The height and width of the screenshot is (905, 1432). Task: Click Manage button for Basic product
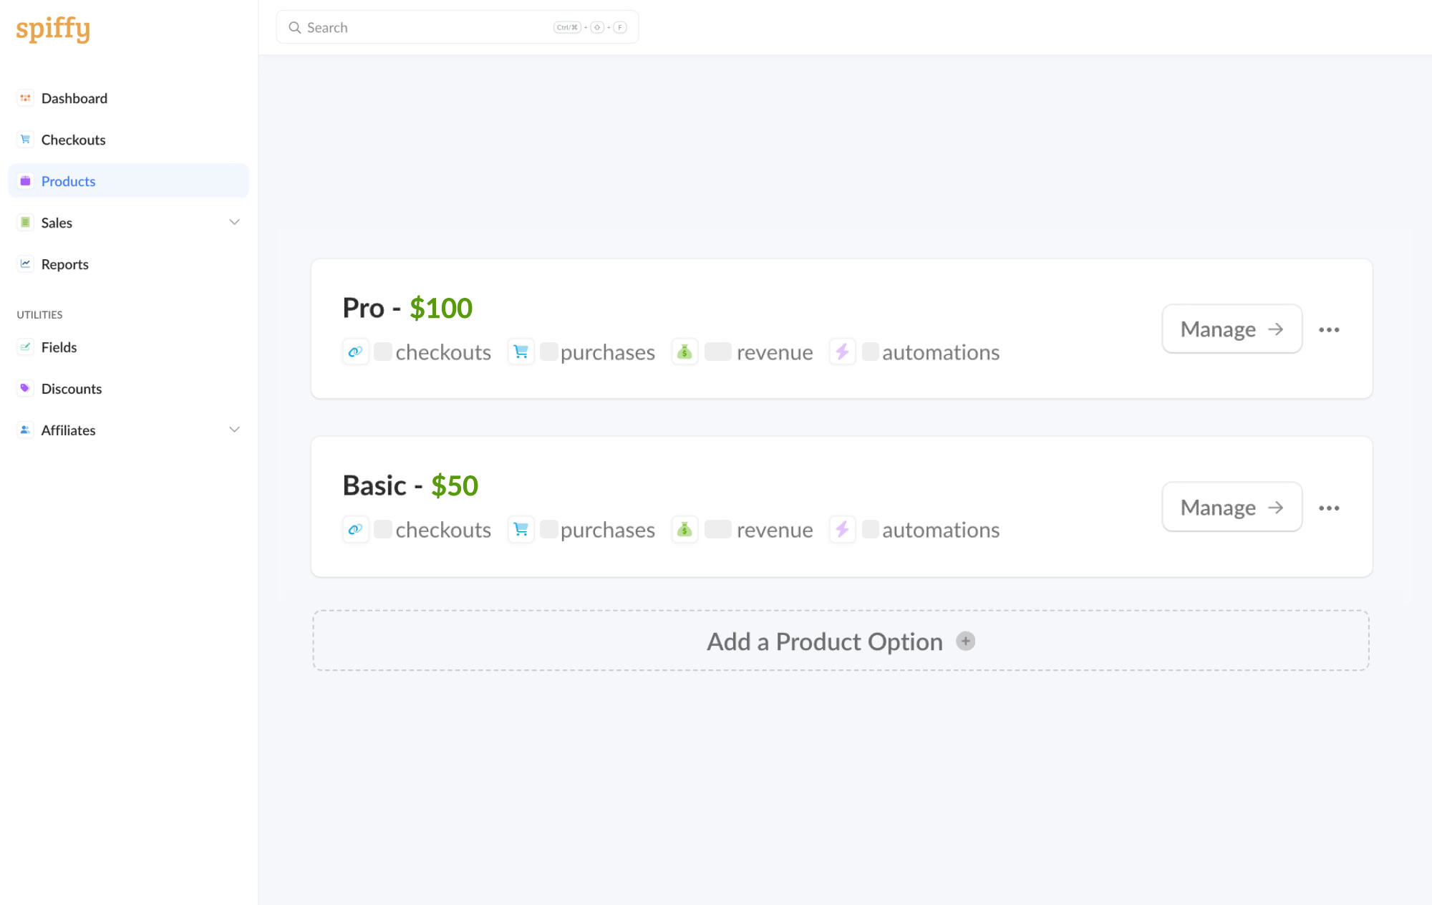click(x=1232, y=508)
